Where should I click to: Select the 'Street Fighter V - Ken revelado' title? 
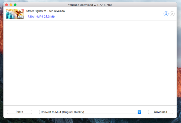tap(46, 11)
